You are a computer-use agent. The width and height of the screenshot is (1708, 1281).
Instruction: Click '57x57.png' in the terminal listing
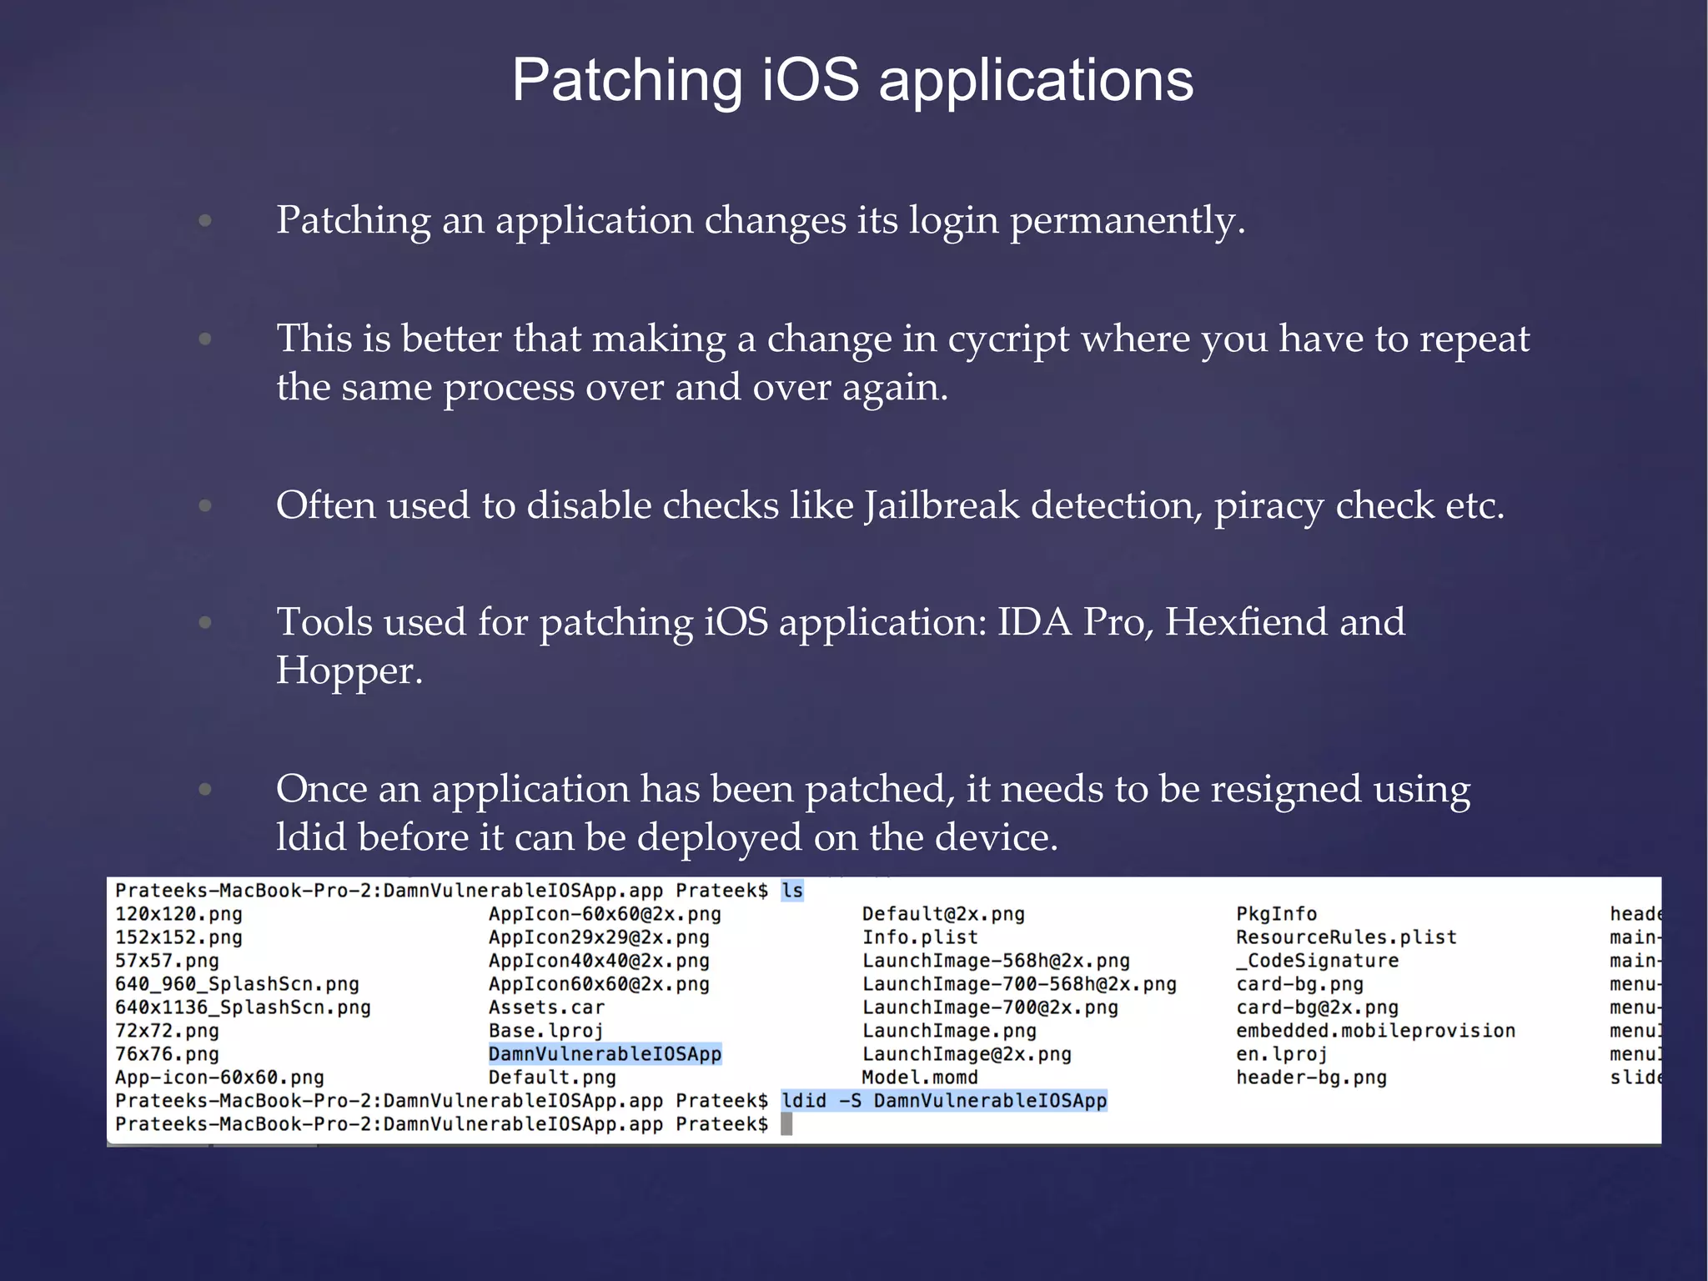pyautogui.click(x=167, y=961)
